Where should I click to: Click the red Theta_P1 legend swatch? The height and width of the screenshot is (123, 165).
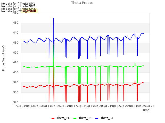(x=53, y=118)
